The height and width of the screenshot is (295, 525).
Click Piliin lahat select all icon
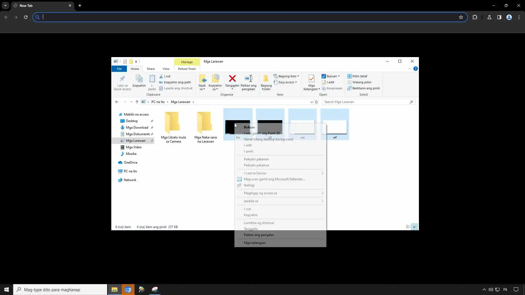349,76
